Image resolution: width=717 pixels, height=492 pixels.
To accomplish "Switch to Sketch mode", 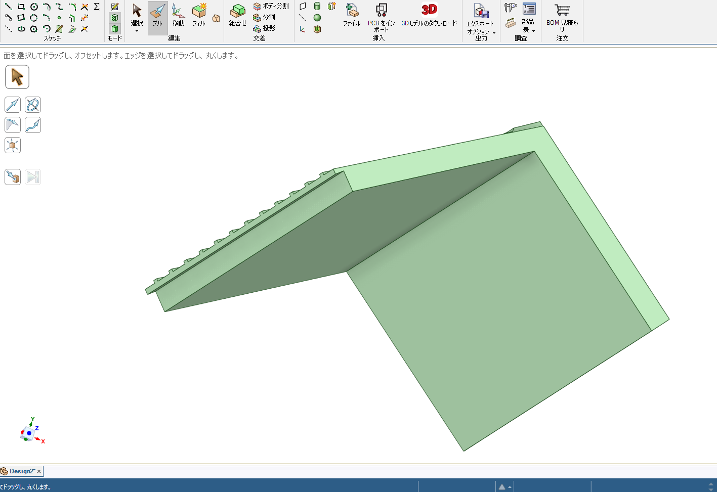I will (115, 7).
